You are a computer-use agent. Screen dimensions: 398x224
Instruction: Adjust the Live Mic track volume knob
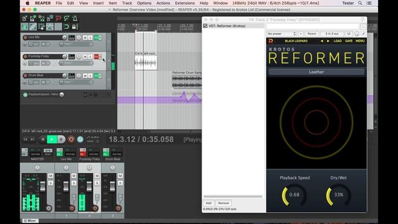pos(65,37)
